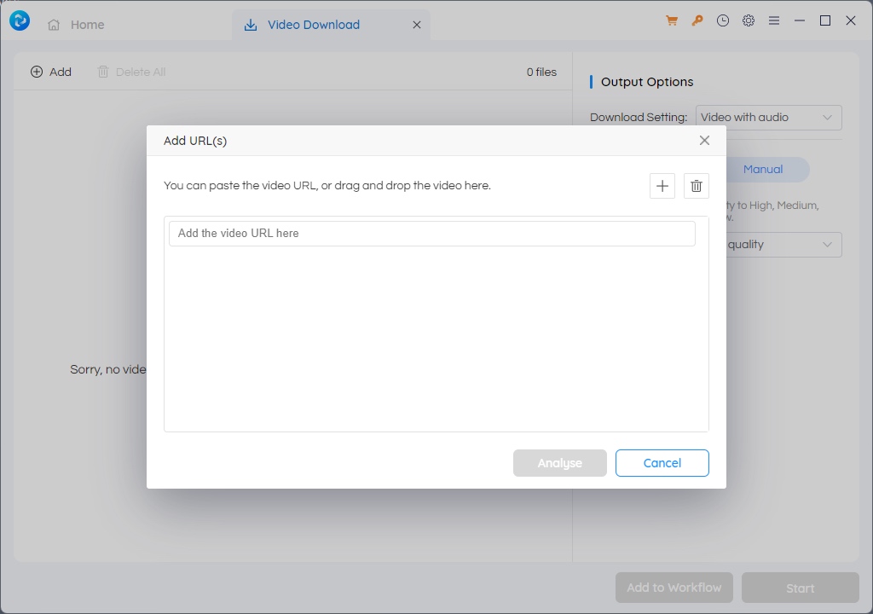873x614 pixels.
Task: Click the app logo icon
Action: point(19,20)
